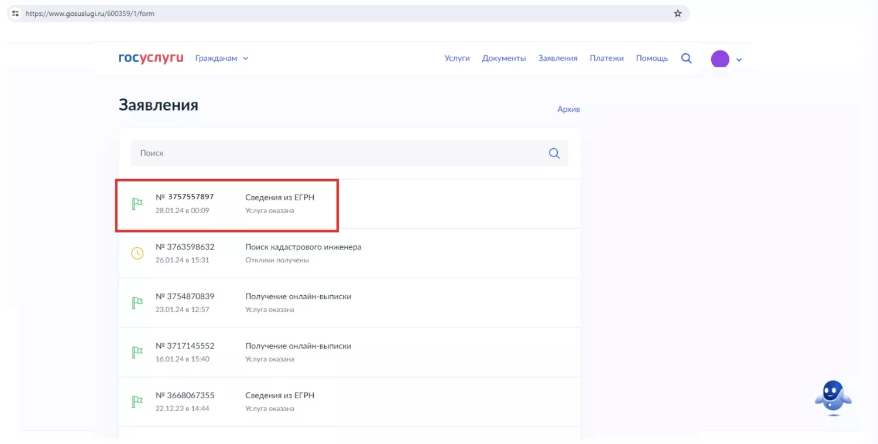Open the Помощь menu item
This screenshot has width=878, height=444.
tap(652, 58)
